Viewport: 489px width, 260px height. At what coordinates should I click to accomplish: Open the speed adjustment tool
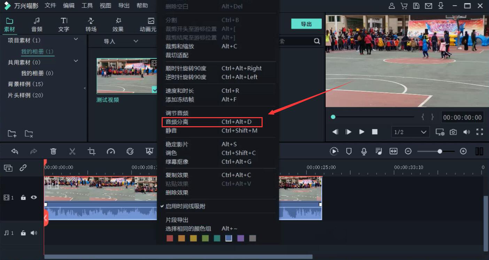pyautogui.click(x=111, y=151)
